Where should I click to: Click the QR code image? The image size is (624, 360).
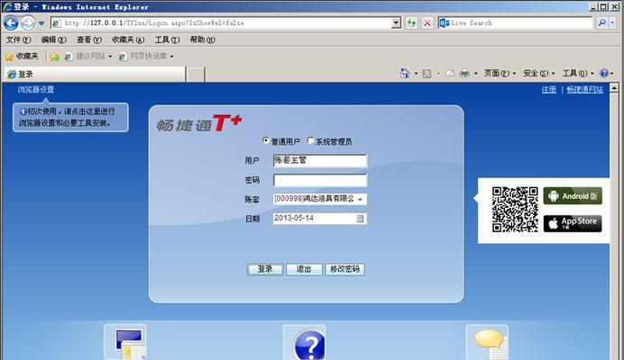pyautogui.click(x=515, y=210)
